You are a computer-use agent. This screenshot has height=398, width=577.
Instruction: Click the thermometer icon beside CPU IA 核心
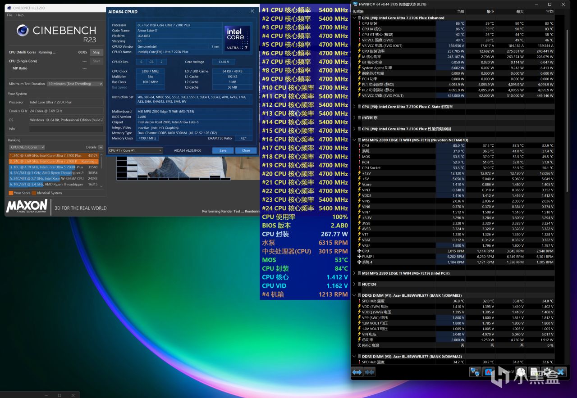click(x=359, y=29)
